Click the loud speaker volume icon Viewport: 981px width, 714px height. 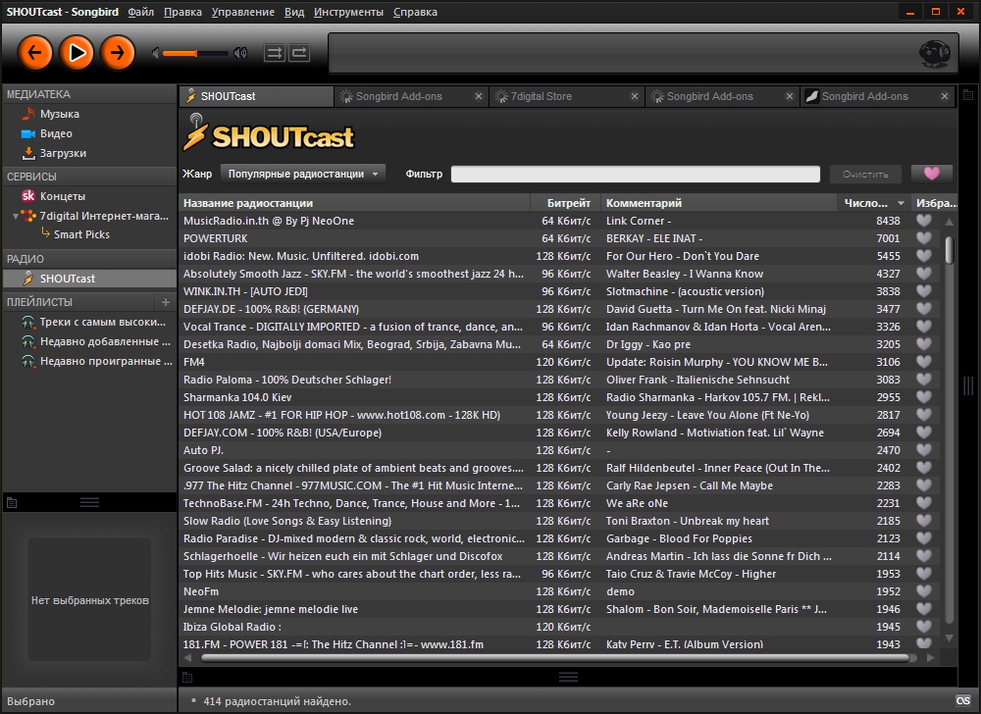[x=240, y=53]
